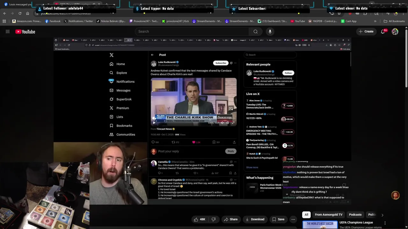This screenshot has height=229, width=408.
Task: Open the YouTube hamburger guide menu
Action: click(x=8, y=31)
